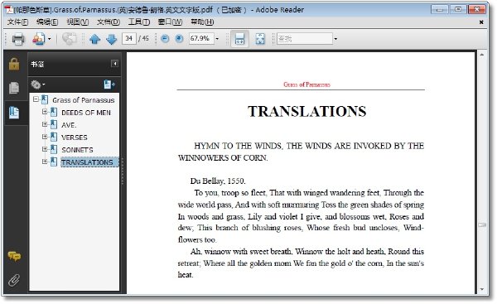Select the SONNETS bookmark
The image size is (497, 304).
tap(77, 150)
